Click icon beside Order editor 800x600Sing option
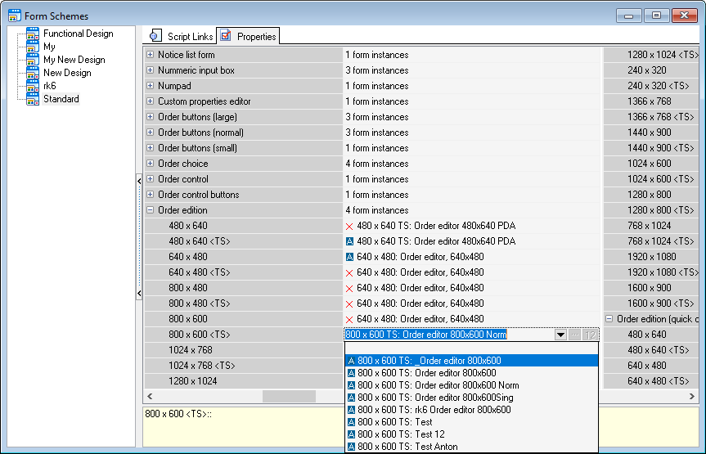Image resolution: width=706 pixels, height=454 pixels. click(352, 398)
